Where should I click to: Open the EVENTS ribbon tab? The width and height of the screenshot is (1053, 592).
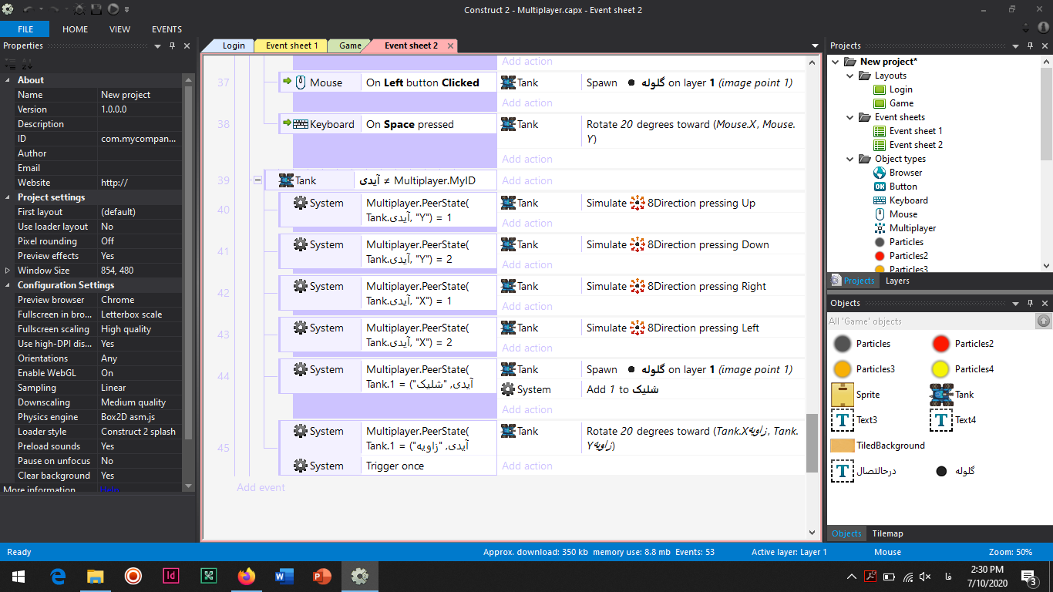click(167, 29)
